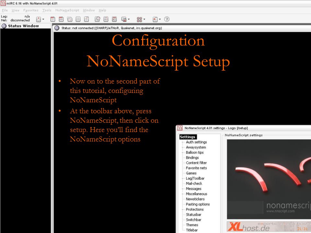Click the Status Window switchbar icon
The height and width of the screenshot is (233, 311).
pos(4,26)
